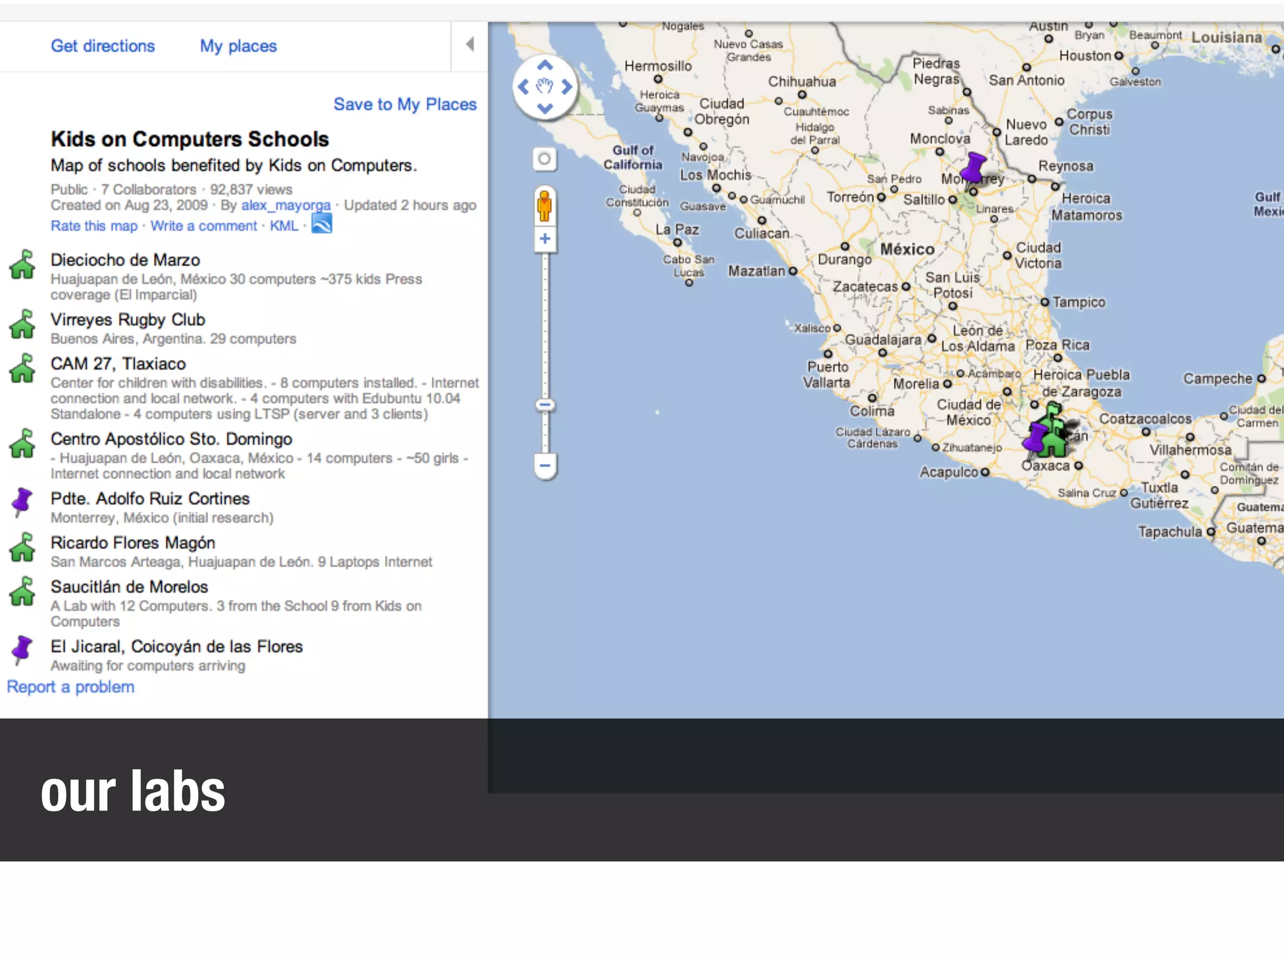Viewport: 1284px width, 963px height.
Task: Open Get directions tab
Action: (x=103, y=46)
